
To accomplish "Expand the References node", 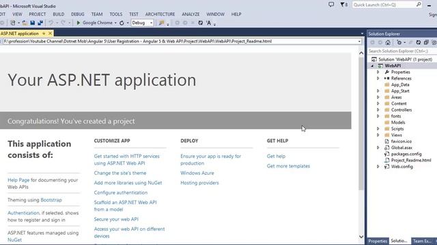I will (x=378, y=78).
